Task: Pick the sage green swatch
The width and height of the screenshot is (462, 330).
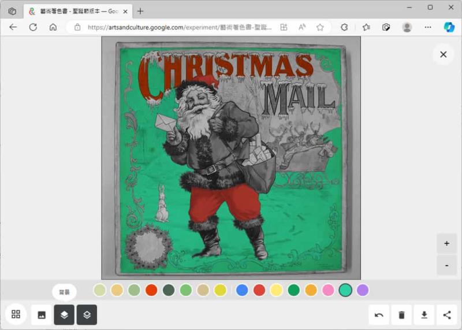Action: coord(134,290)
